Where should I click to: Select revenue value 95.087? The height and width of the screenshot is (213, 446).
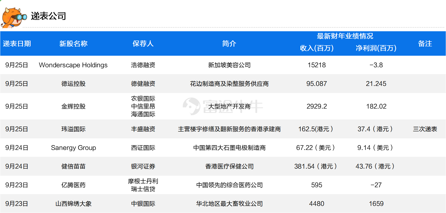317,84
